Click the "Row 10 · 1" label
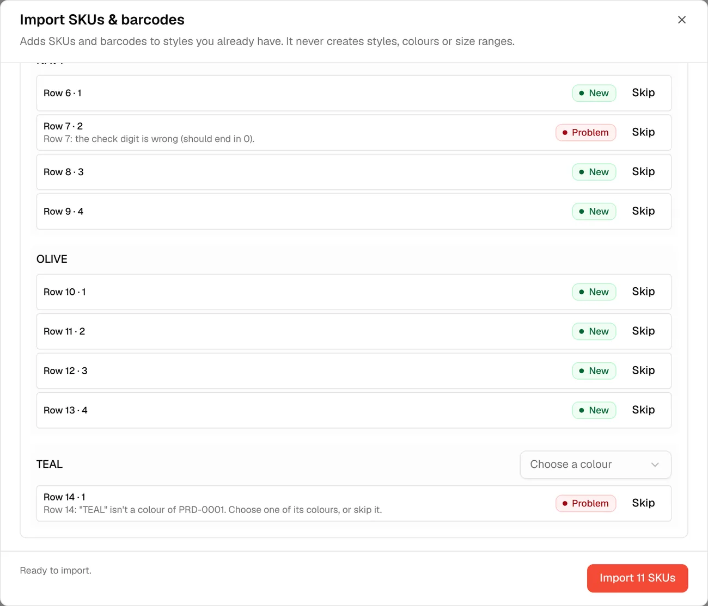Image resolution: width=708 pixels, height=606 pixels. pyautogui.click(x=65, y=292)
